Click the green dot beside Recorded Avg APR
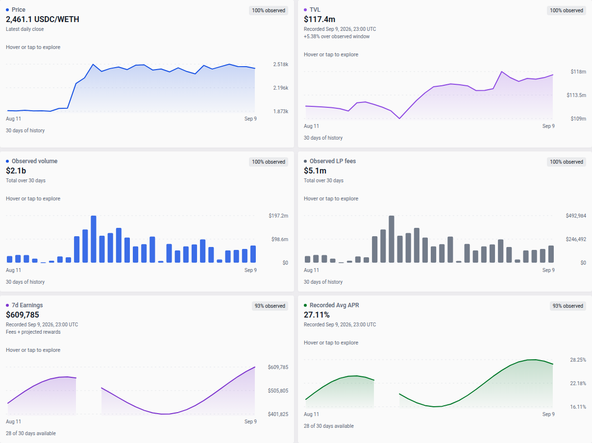This screenshot has width=592, height=443. click(x=305, y=305)
